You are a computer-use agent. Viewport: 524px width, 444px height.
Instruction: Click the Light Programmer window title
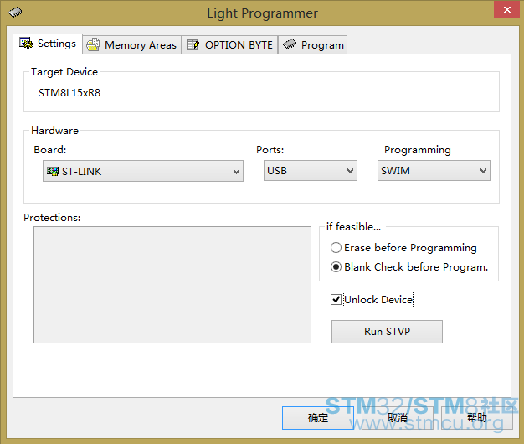pyautogui.click(x=262, y=13)
